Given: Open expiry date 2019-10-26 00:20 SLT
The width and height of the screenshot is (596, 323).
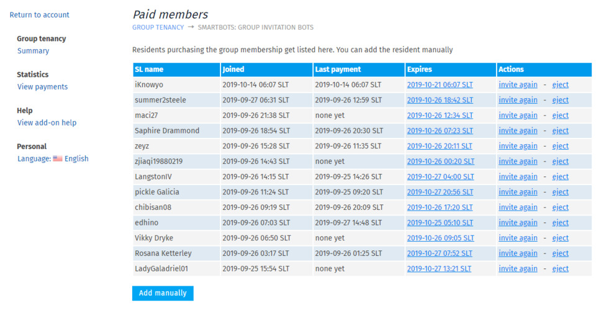Looking at the screenshot, I should (441, 161).
